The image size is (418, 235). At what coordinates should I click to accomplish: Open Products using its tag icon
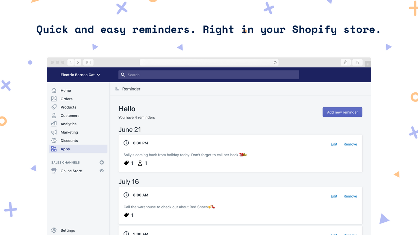(54, 107)
